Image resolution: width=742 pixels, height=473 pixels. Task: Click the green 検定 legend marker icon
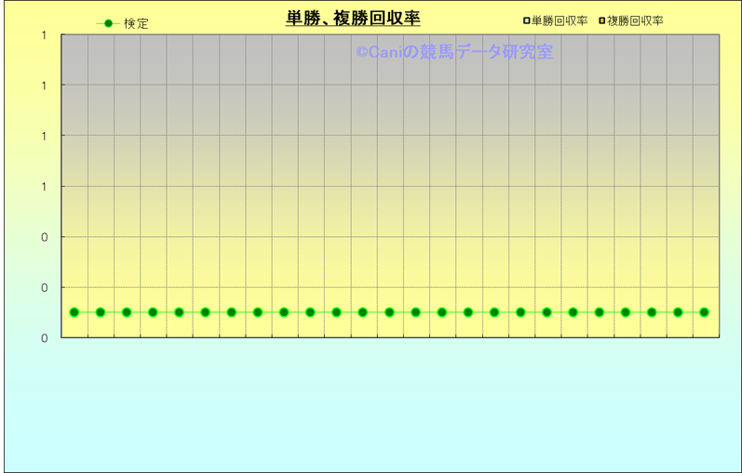[x=108, y=23]
